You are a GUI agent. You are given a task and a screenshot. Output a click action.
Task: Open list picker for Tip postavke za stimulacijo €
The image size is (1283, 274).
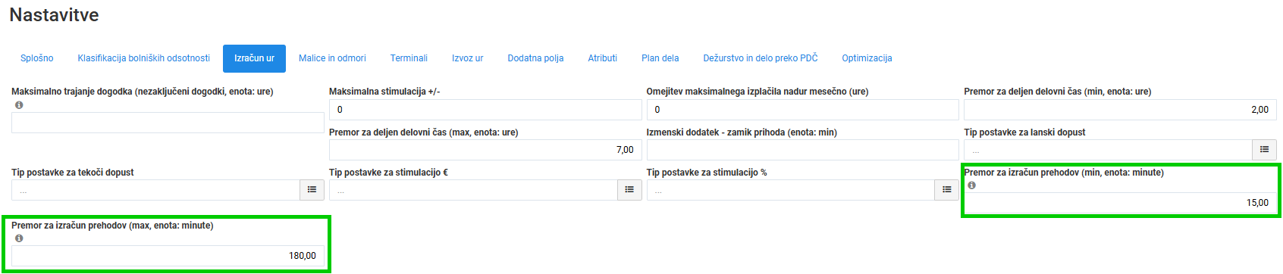tap(629, 190)
